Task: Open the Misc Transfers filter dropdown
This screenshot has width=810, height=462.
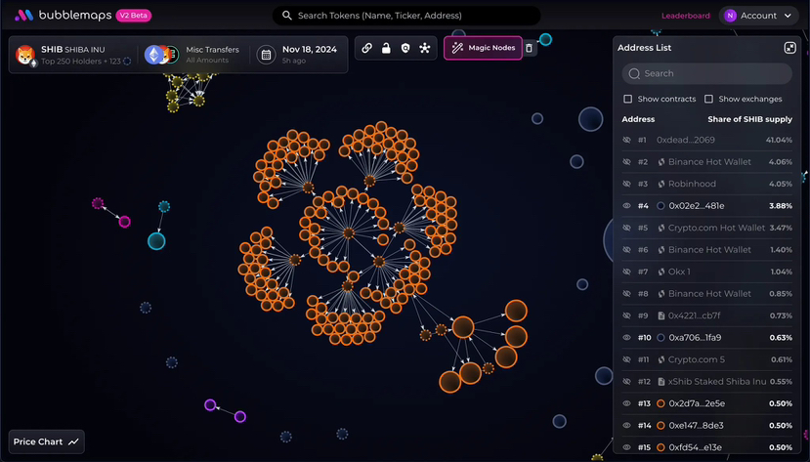Action: [194, 55]
